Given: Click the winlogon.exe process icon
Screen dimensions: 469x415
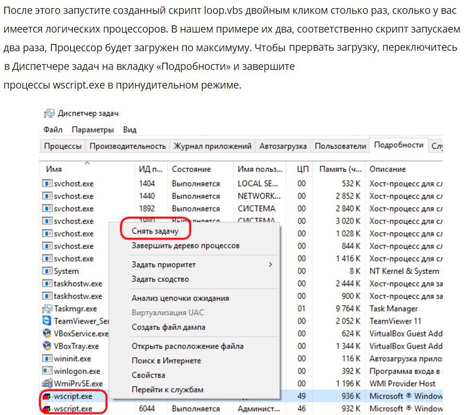Looking at the screenshot, I should (x=47, y=371).
